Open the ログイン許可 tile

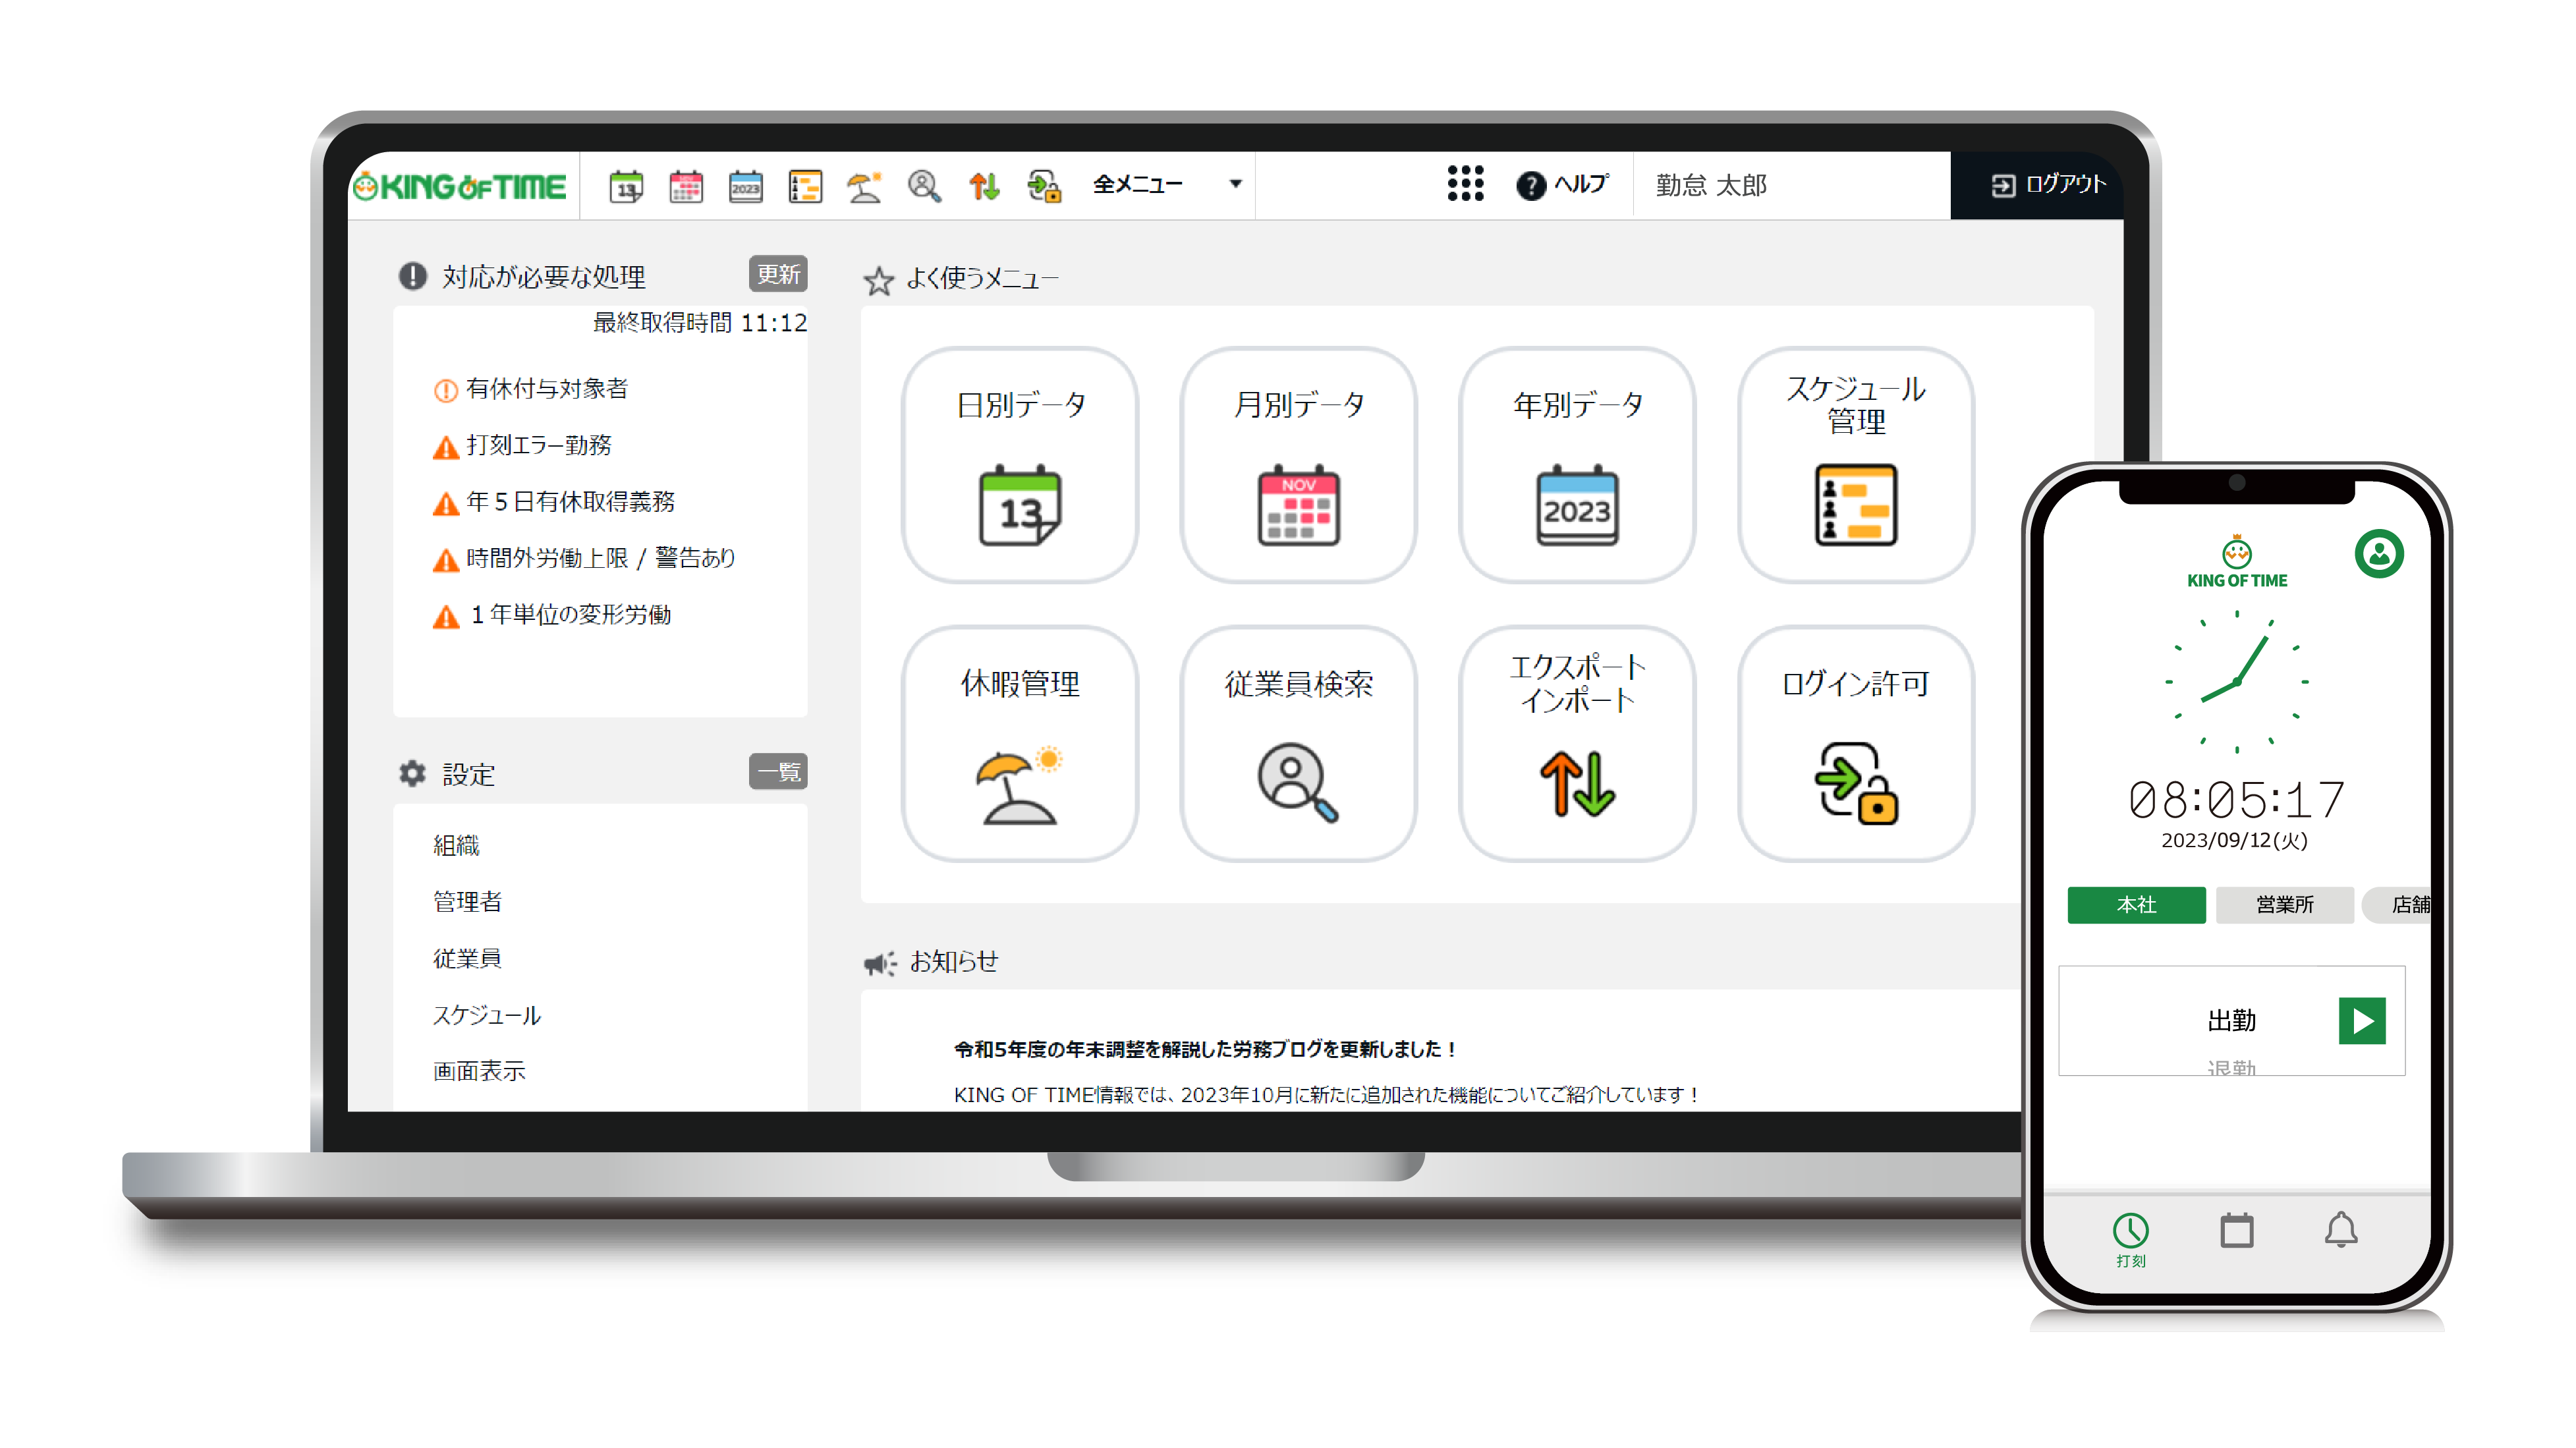coord(1856,744)
